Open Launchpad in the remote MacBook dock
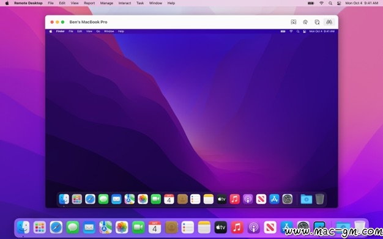Image resolution: width=383 pixels, height=239 pixels. (x=77, y=199)
